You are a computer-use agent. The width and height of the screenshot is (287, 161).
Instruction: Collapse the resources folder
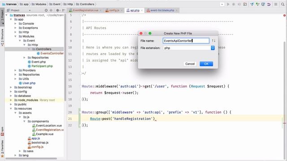pyautogui.click(x=11, y=109)
